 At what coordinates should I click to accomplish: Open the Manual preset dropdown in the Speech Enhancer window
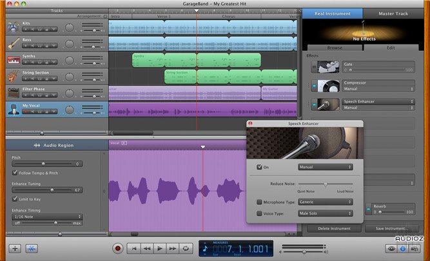pos(326,167)
